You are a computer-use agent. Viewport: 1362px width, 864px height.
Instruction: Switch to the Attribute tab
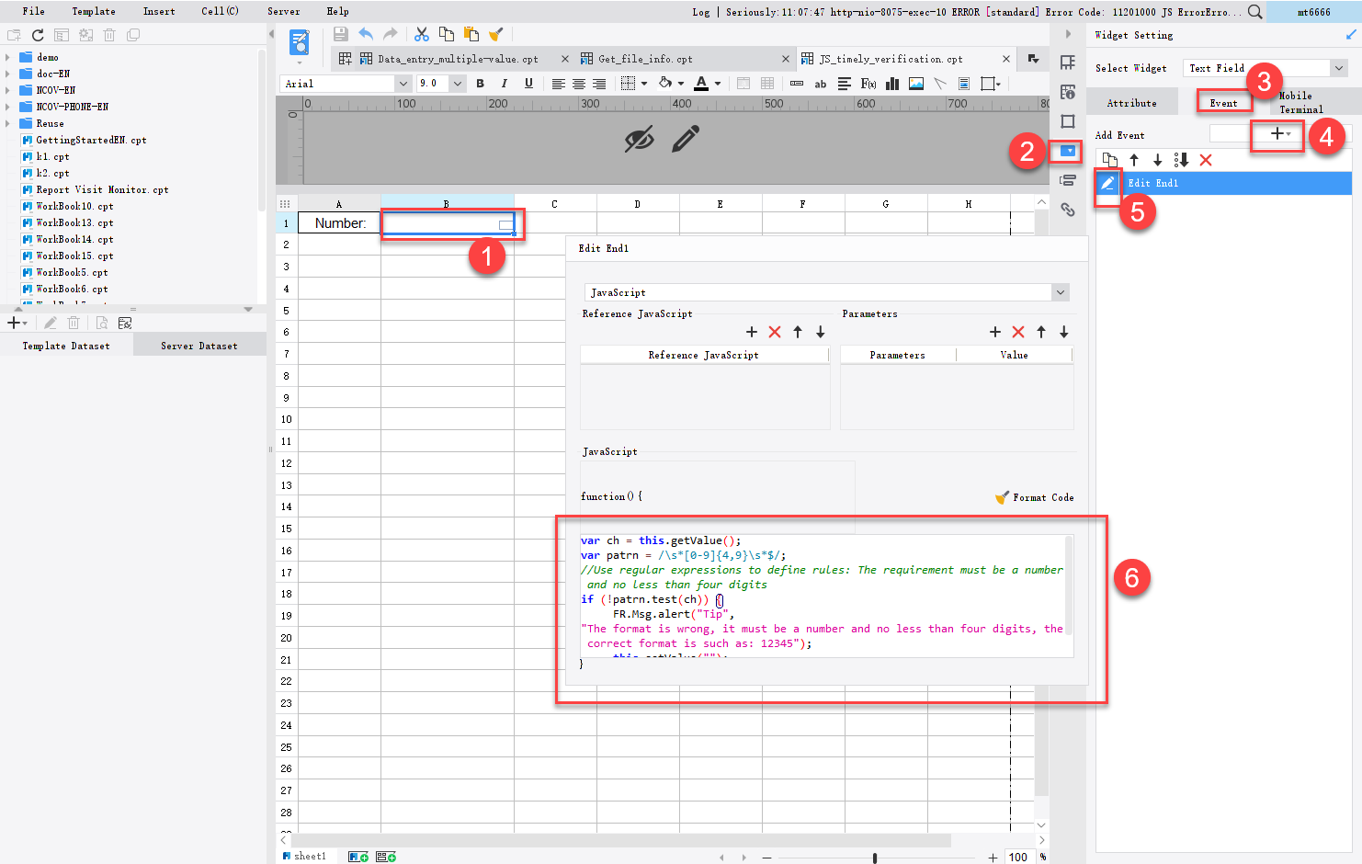pos(1132,102)
